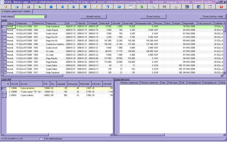Go to previous record with left arrow
227x142 pixels.
pos(62,6)
